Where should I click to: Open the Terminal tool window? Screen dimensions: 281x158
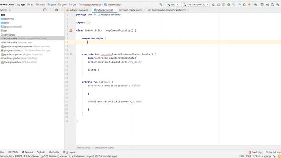[27, 152]
